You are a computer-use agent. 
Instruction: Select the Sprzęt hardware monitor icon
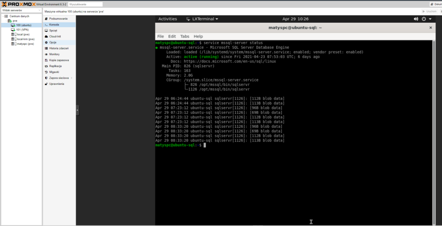[x=46, y=31]
